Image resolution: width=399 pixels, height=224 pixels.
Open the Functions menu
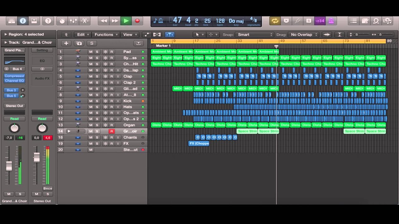click(106, 35)
